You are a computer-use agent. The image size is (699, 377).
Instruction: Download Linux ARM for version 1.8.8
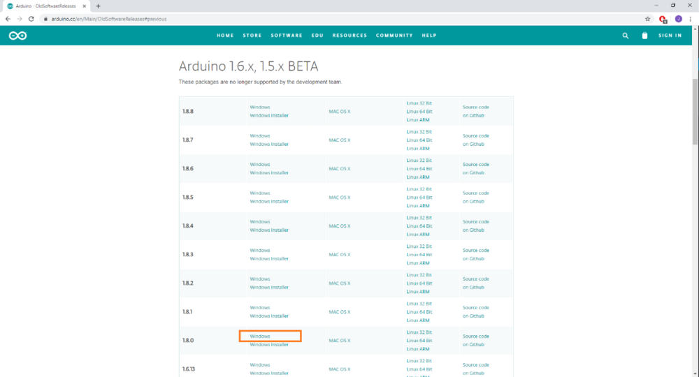click(418, 120)
